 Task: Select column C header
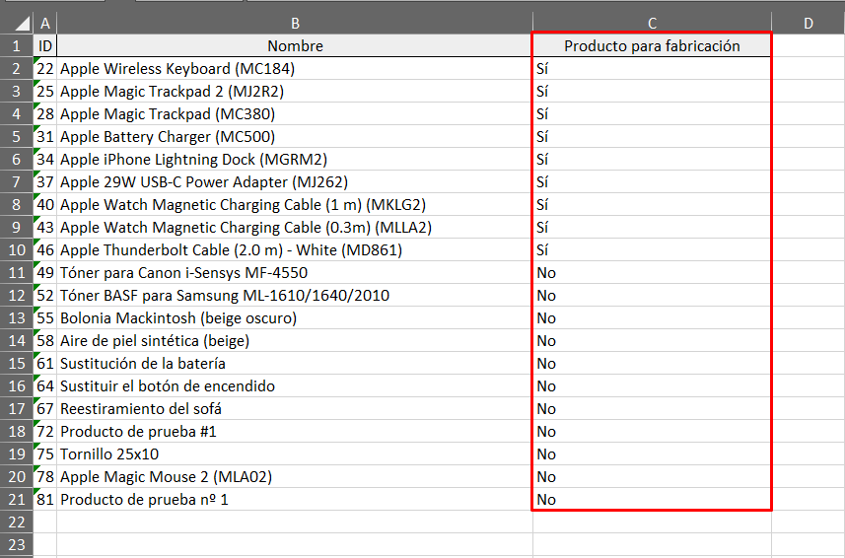[652, 23]
